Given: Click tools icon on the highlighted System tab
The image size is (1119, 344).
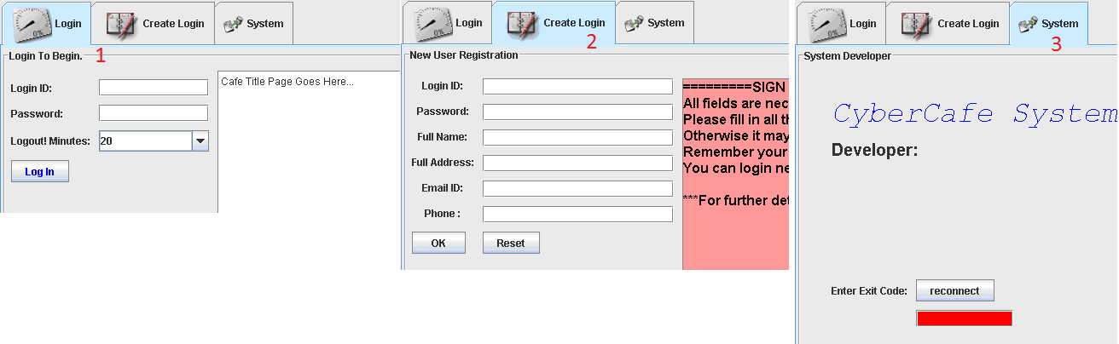Looking at the screenshot, I should click(x=1028, y=24).
